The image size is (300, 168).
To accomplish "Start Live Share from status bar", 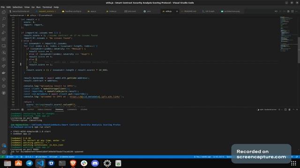I will (x=41, y=157).
